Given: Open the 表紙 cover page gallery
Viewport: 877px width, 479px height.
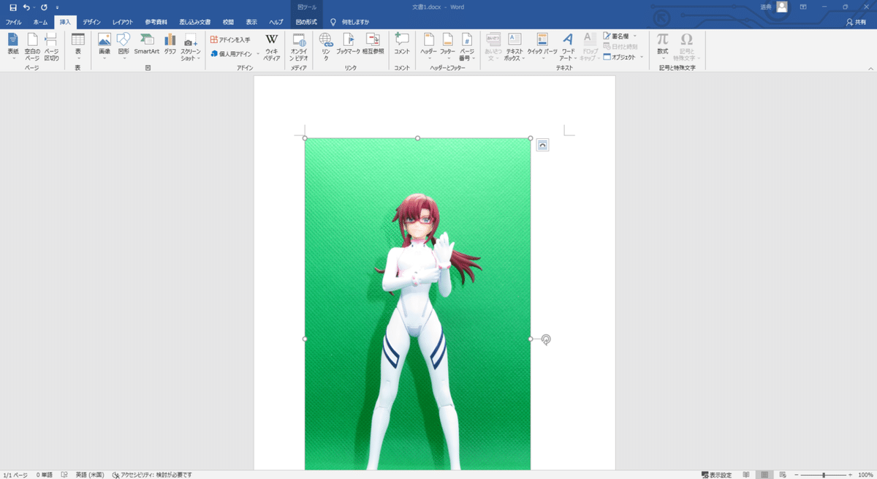Looking at the screenshot, I should (13, 46).
